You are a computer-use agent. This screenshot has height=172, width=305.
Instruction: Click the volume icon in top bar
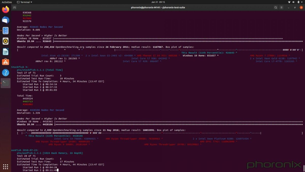294,2
